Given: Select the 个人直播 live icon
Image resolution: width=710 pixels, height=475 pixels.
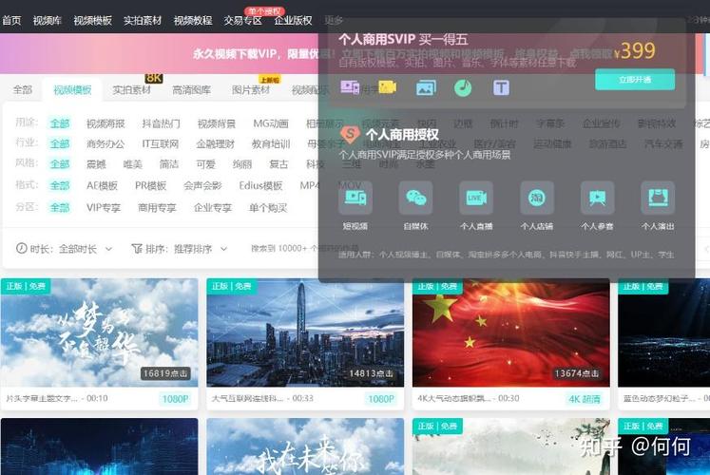Looking at the screenshot, I should pos(476,198).
